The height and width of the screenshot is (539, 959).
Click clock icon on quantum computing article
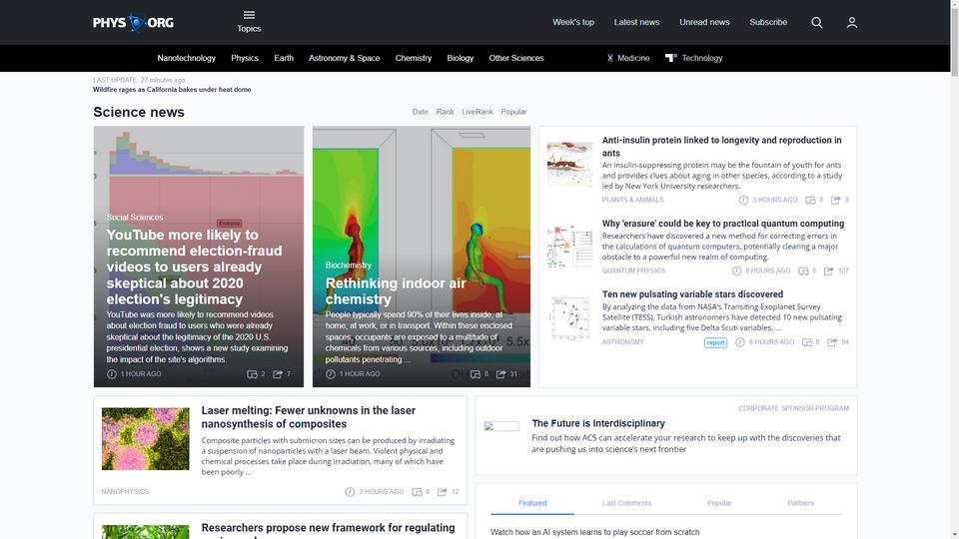click(736, 270)
